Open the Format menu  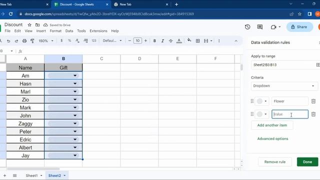55,31
